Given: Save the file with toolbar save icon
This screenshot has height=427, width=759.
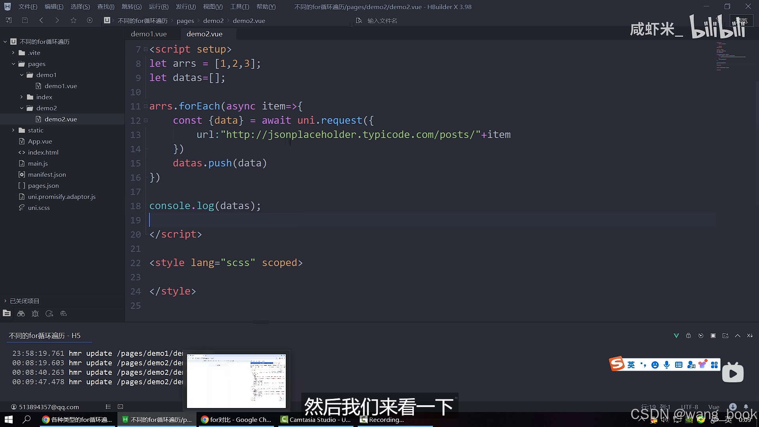Looking at the screenshot, I should pos(25,20).
